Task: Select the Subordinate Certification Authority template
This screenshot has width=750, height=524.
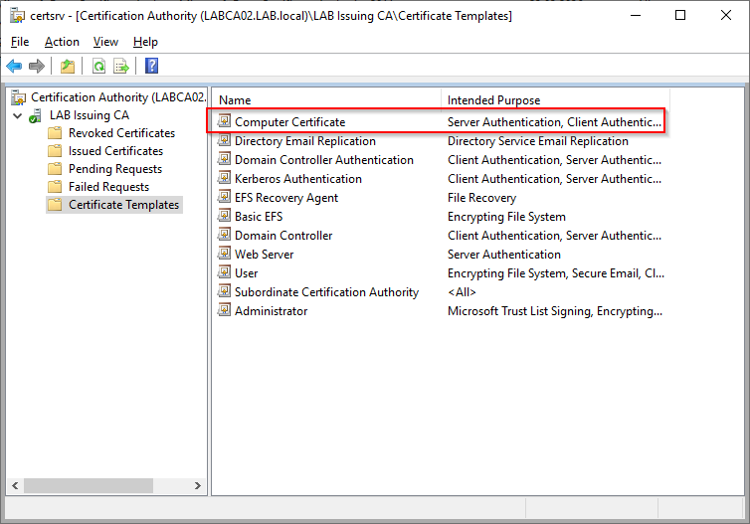Action: [326, 292]
